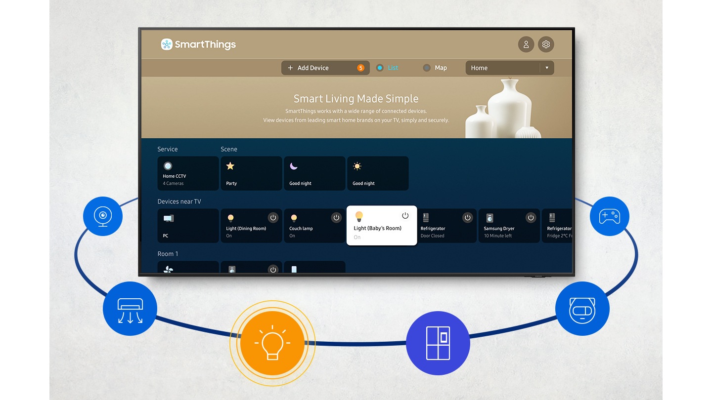The width and height of the screenshot is (712, 400).
Task: Click the '4 Cameras' text
Action: [173, 183]
